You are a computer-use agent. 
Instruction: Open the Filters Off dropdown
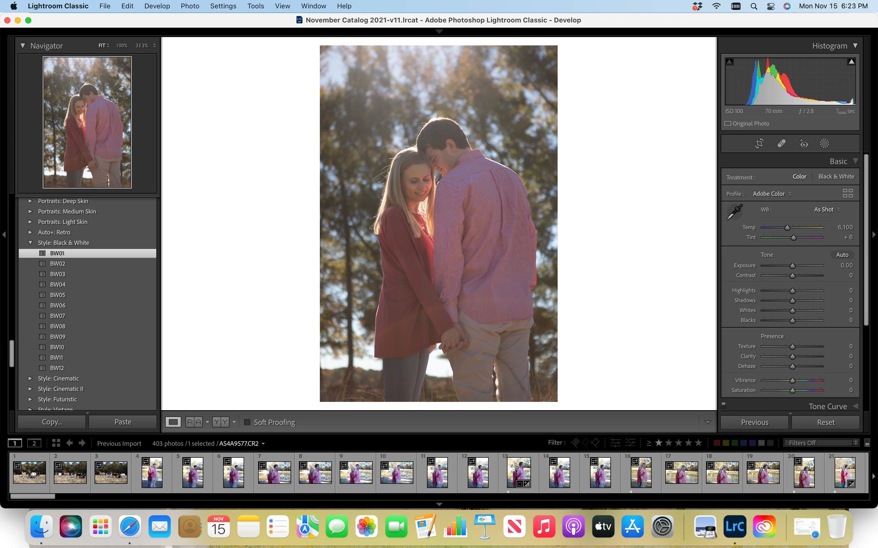(821, 443)
